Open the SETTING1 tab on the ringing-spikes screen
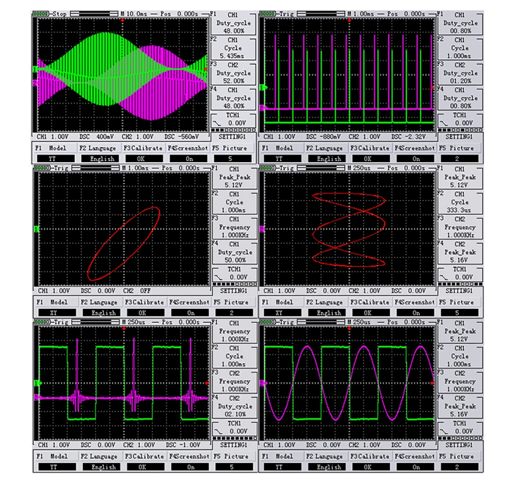The width and height of the screenshot is (515, 482). (233, 445)
